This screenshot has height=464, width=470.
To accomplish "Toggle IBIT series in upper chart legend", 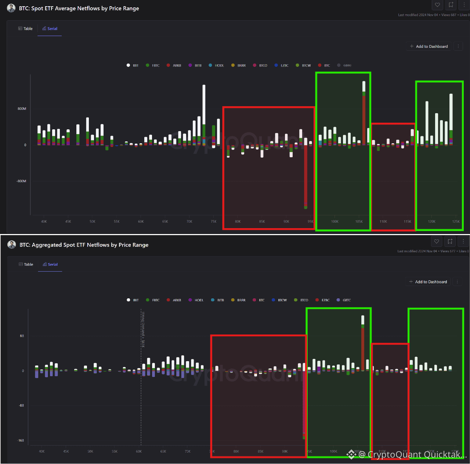I will pos(133,65).
